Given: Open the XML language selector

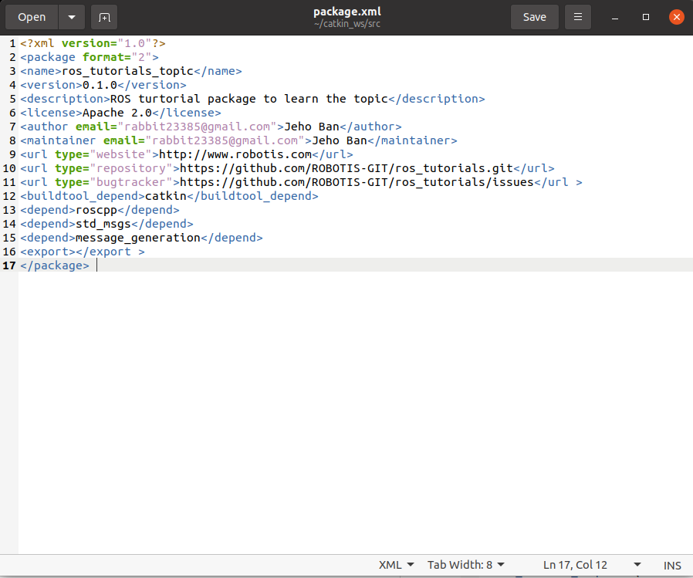Looking at the screenshot, I should tap(397, 565).
